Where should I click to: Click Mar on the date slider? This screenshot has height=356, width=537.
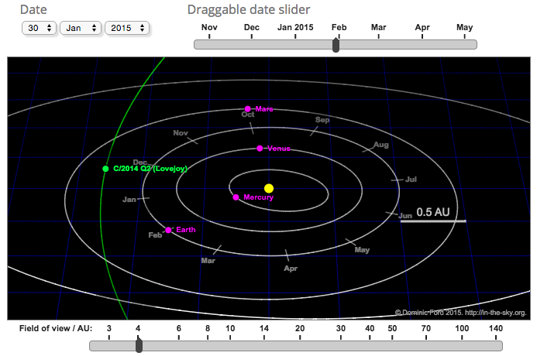379,44
